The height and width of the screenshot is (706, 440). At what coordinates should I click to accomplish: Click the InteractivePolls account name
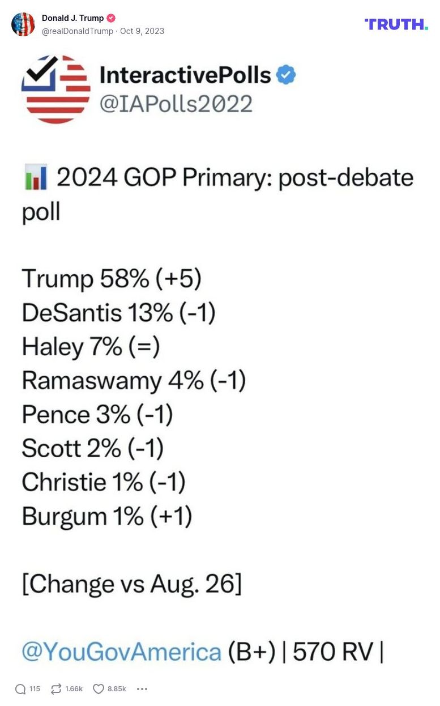(x=185, y=75)
